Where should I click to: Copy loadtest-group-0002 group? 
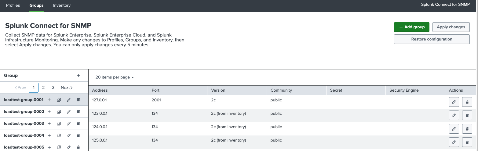point(59,112)
